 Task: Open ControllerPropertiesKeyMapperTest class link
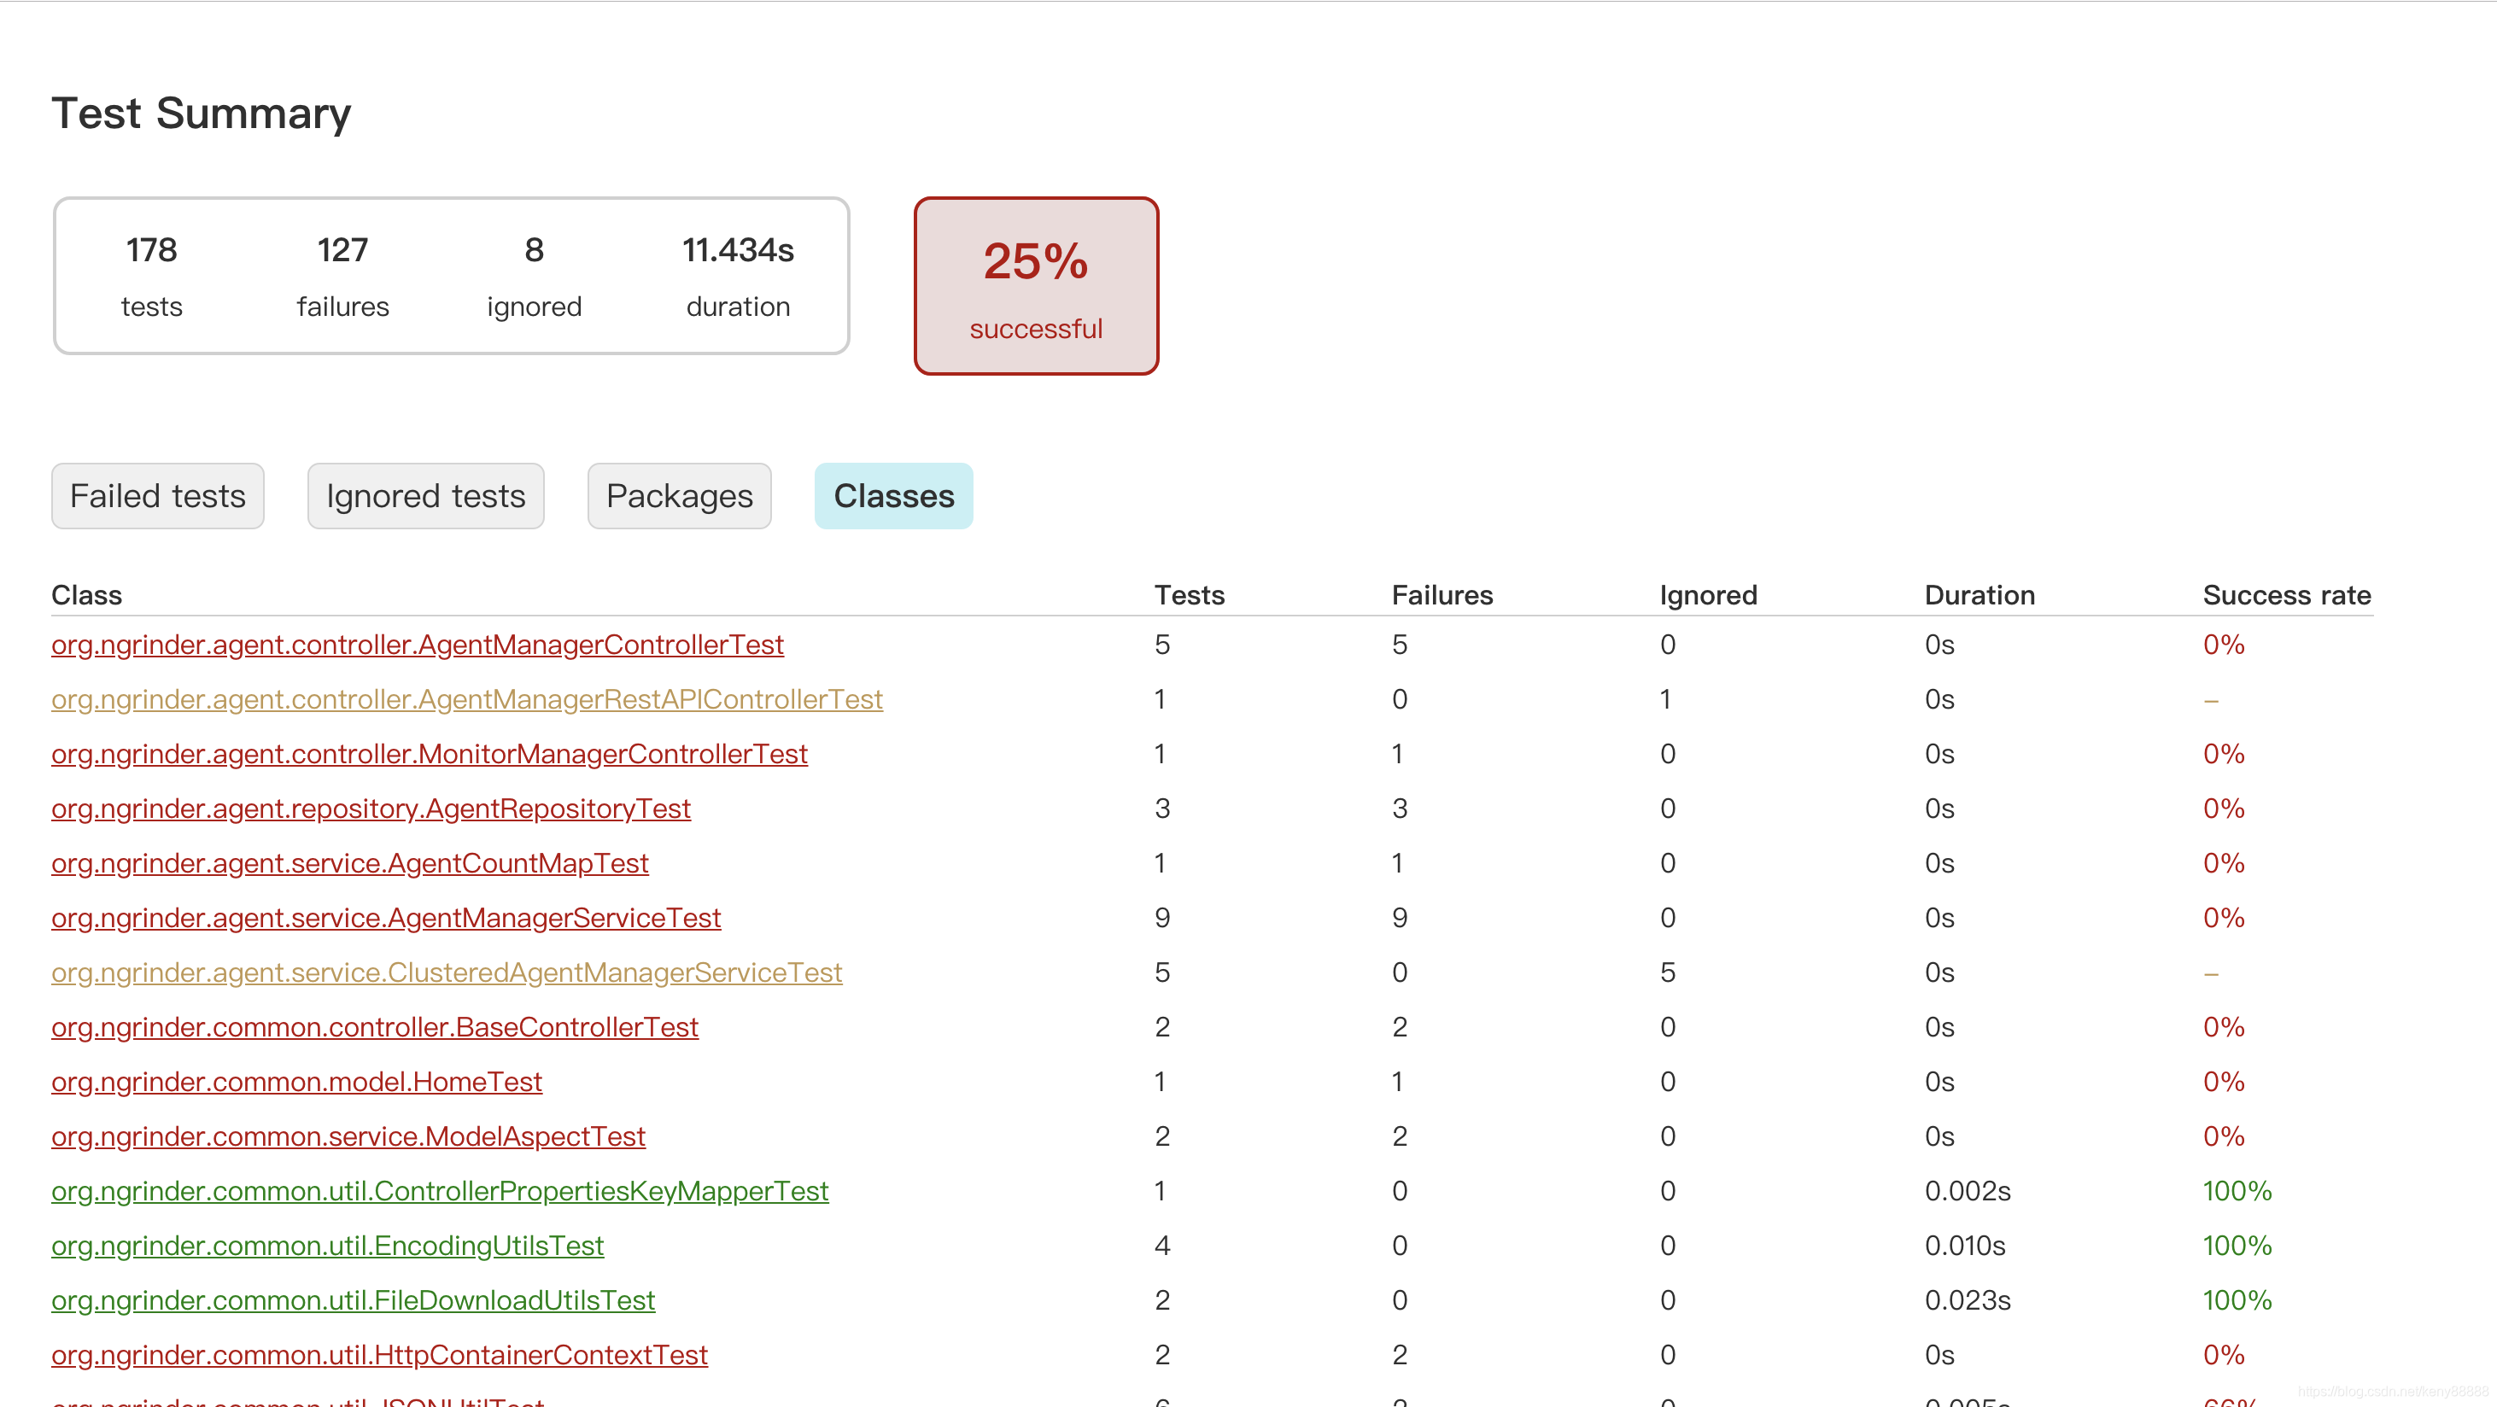439,1191
